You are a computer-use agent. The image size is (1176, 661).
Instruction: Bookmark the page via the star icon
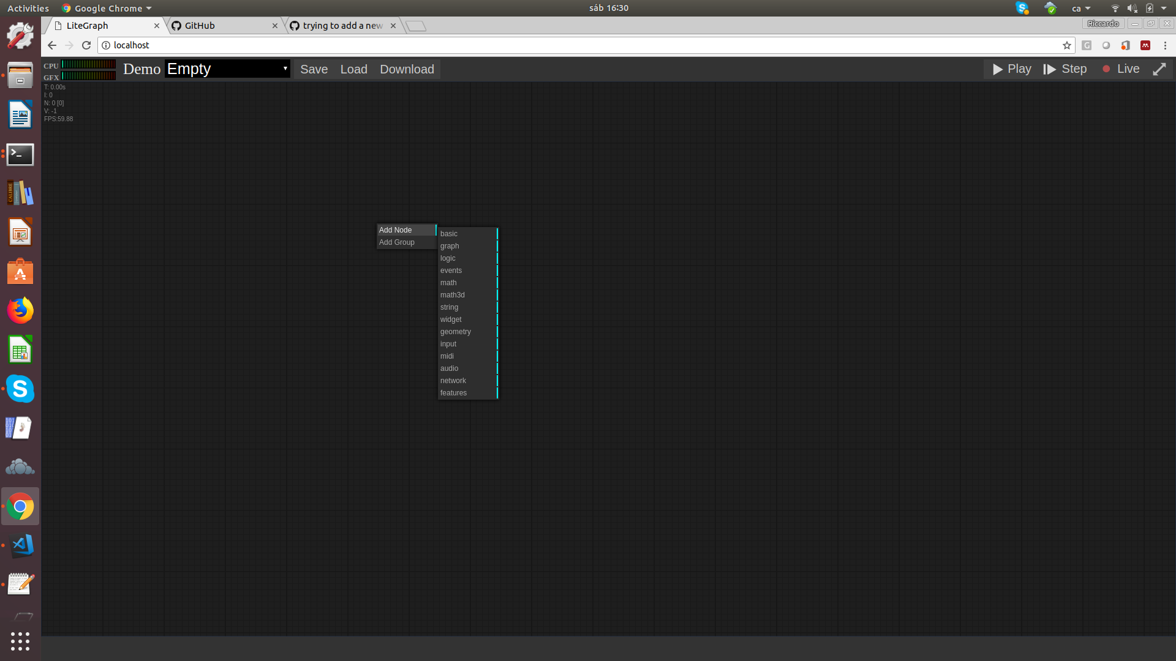pos(1068,45)
